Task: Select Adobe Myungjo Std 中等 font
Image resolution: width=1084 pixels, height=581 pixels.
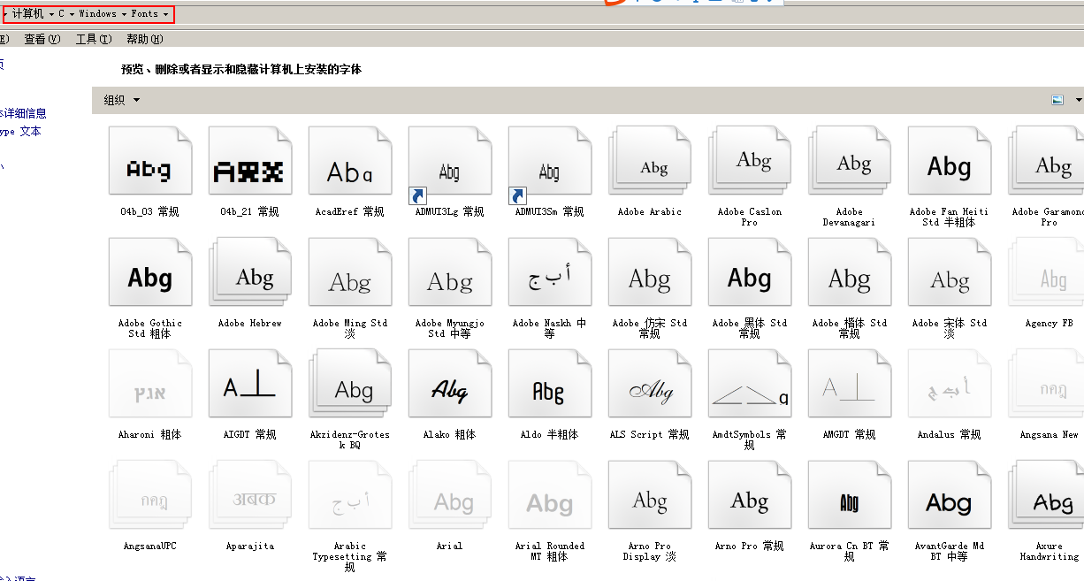Action: (449, 272)
